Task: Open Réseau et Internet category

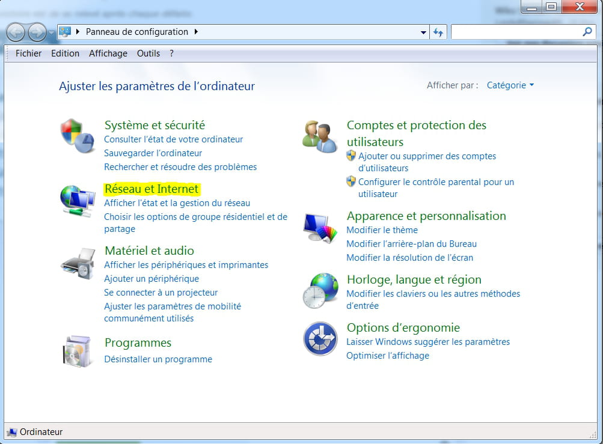Action: click(152, 189)
